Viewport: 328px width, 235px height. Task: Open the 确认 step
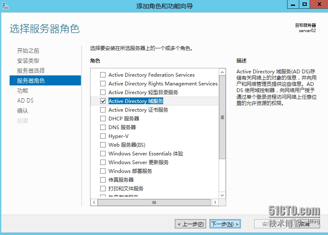point(23,110)
